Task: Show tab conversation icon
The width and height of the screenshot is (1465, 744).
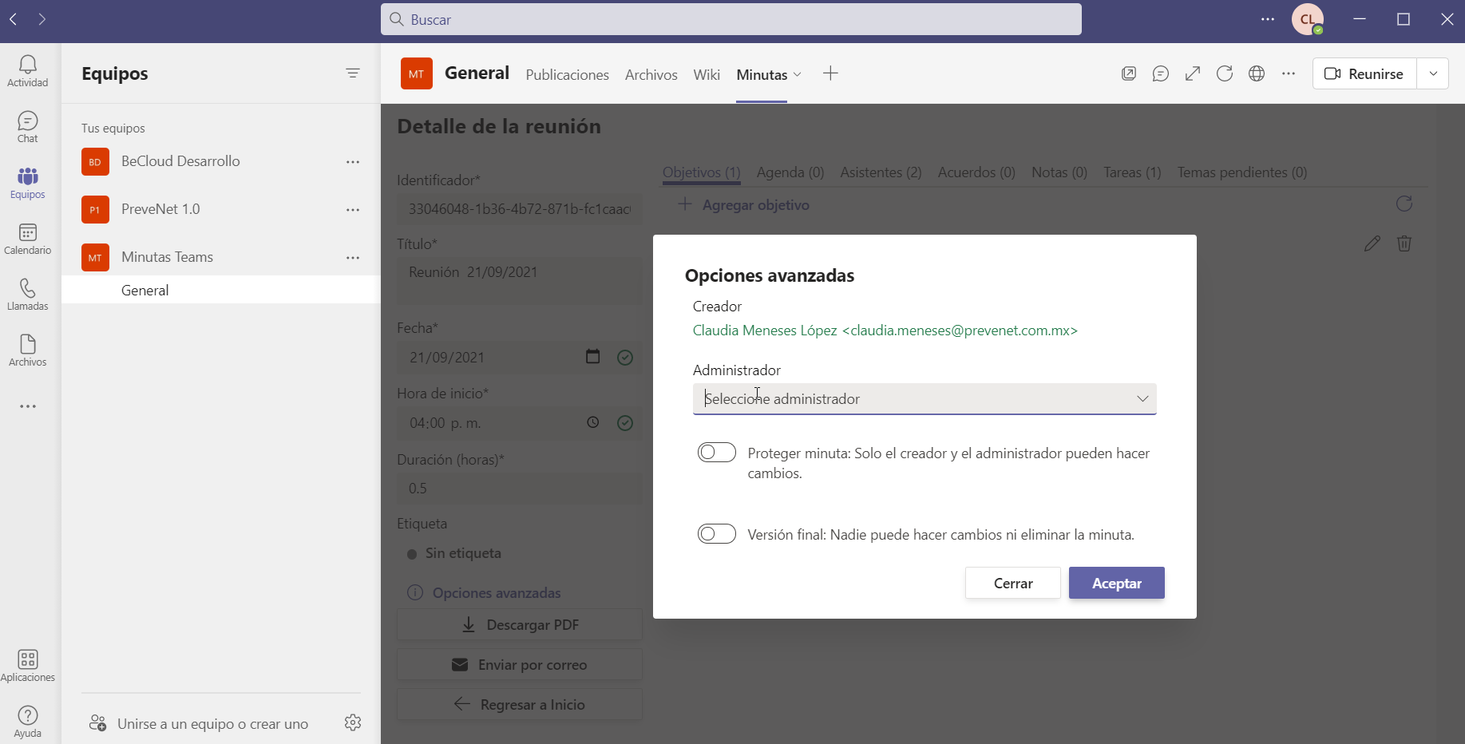Action: (1161, 73)
